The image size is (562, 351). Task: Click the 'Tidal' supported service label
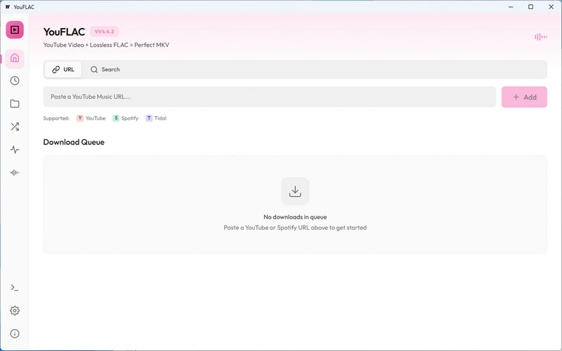160,118
